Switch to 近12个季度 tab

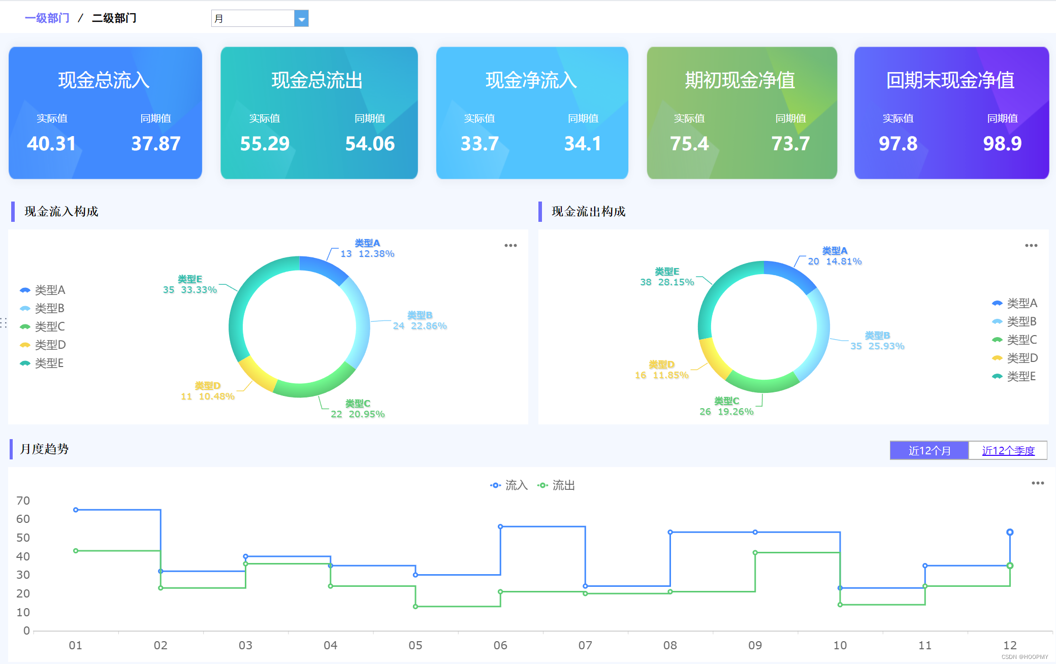(1008, 451)
